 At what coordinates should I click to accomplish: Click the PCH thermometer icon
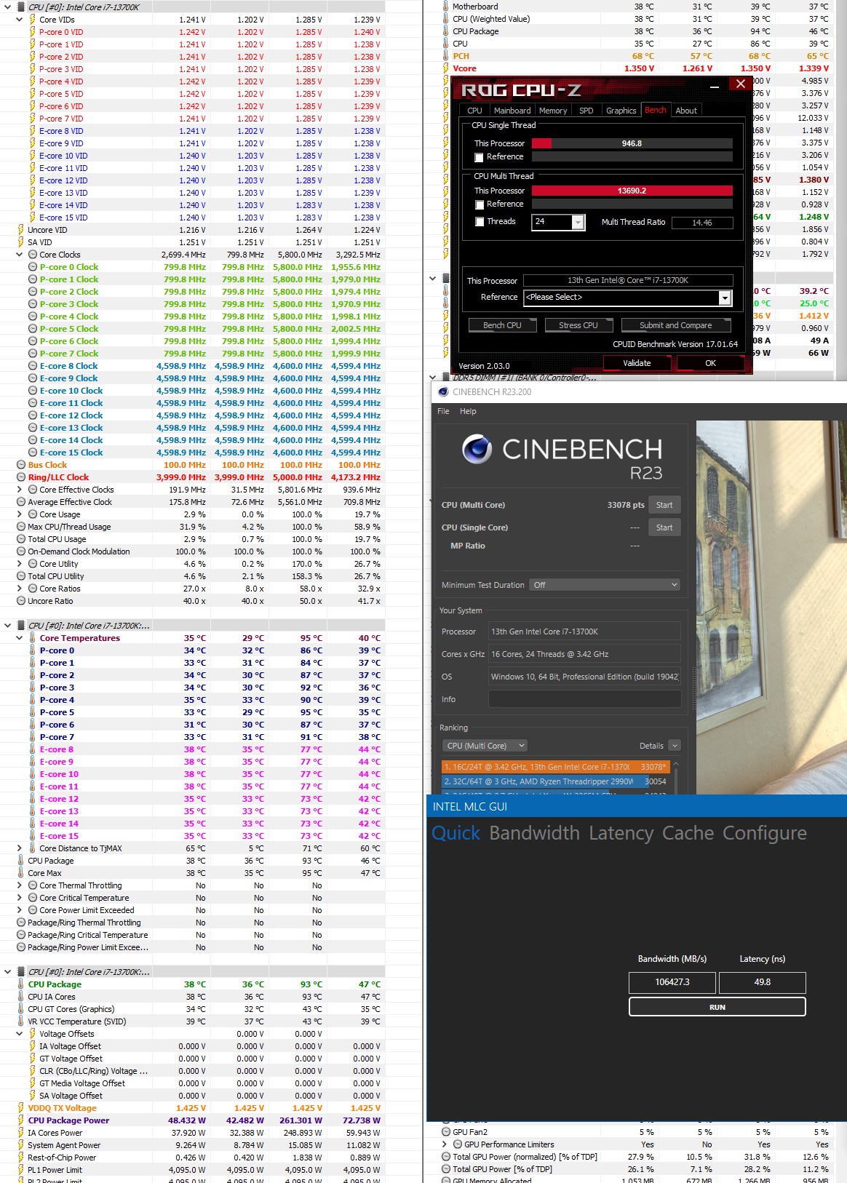446,56
